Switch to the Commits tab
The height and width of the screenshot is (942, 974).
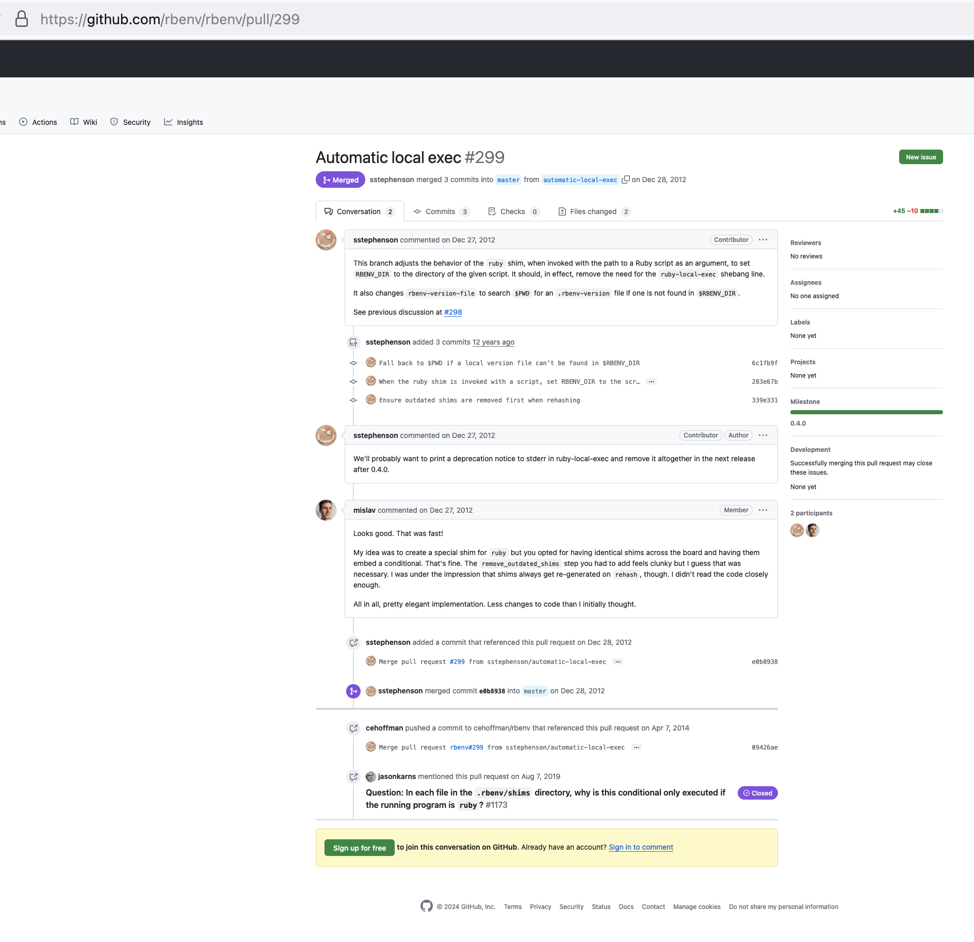click(442, 212)
